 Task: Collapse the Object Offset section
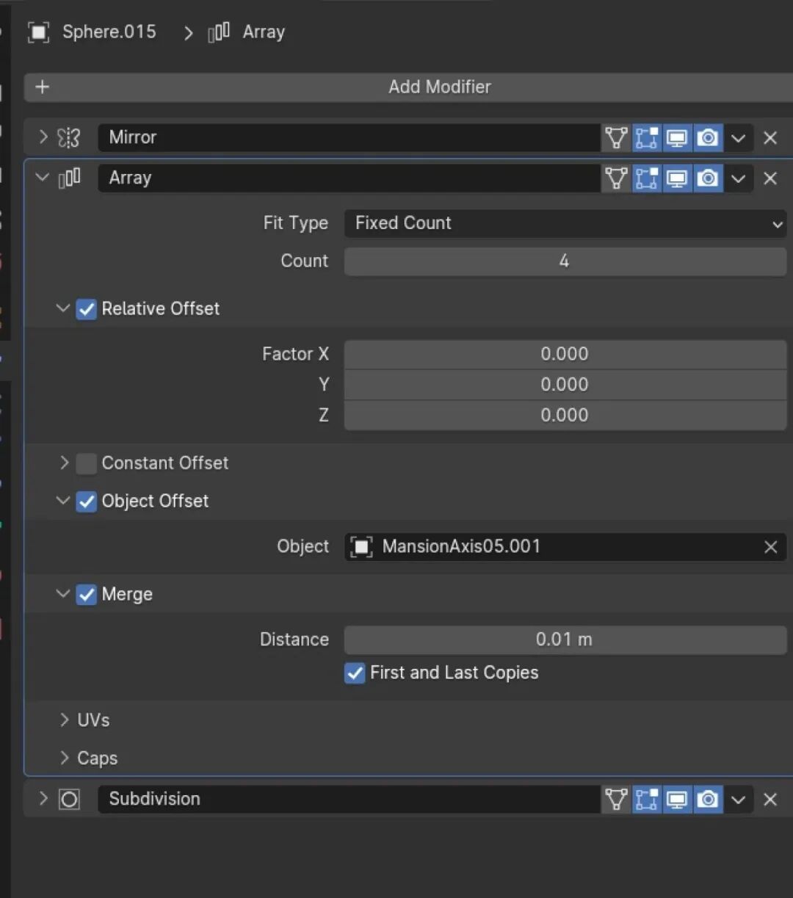tap(63, 501)
